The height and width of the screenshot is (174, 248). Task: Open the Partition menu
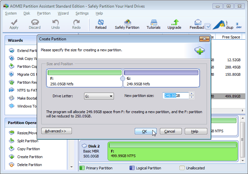click(44, 14)
